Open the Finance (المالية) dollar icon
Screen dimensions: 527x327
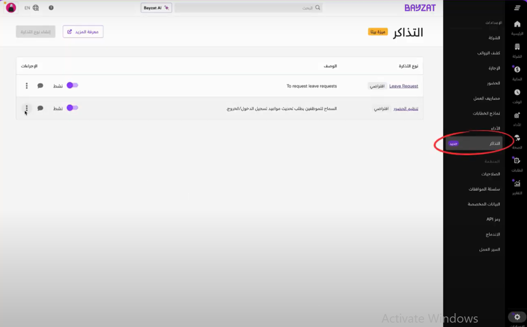pyautogui.click(x=517, y=70)
